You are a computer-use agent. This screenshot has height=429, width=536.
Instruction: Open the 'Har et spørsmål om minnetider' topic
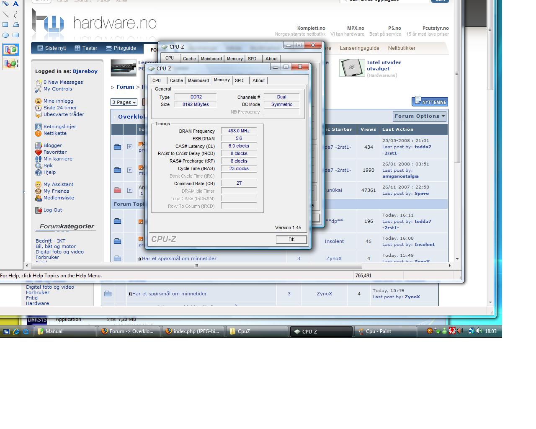tap(179, 258)
